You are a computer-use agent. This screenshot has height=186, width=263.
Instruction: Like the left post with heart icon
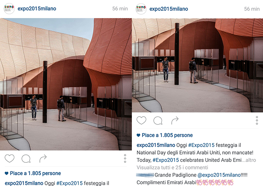9,158
